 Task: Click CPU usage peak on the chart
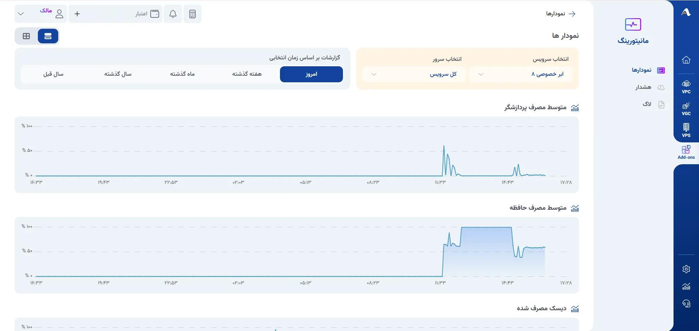click(x=444, y=146)
